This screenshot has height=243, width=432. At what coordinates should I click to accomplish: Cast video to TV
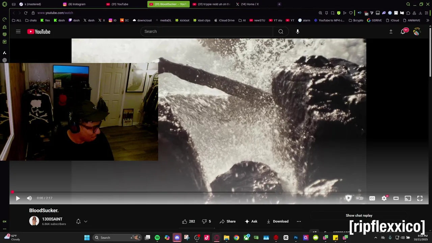click(x=408, y=198)
